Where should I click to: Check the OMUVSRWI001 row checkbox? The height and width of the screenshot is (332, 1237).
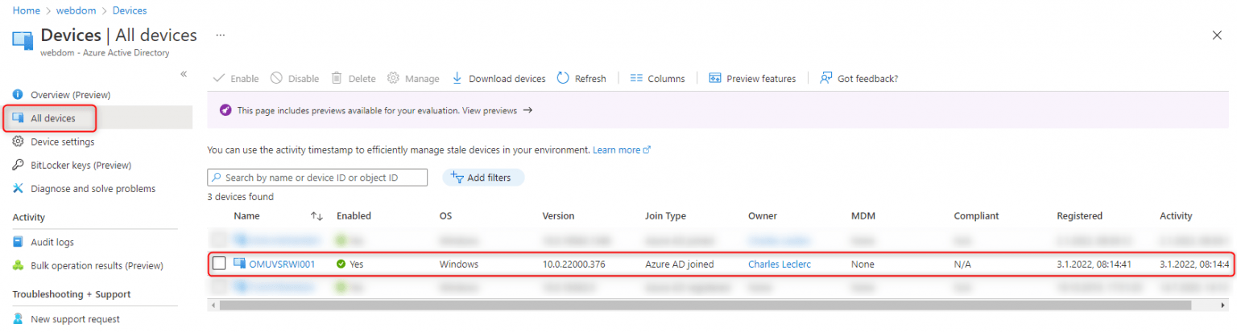click(219, 263)
